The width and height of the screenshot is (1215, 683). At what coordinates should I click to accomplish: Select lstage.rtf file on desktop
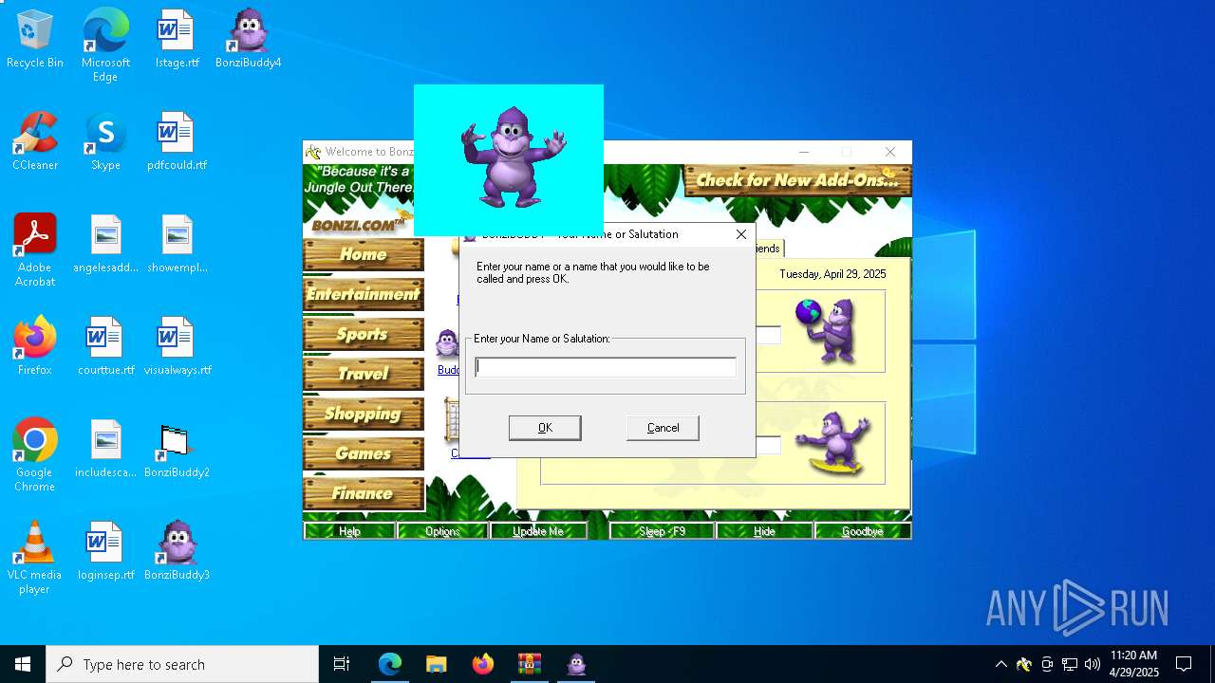(177, 40)
